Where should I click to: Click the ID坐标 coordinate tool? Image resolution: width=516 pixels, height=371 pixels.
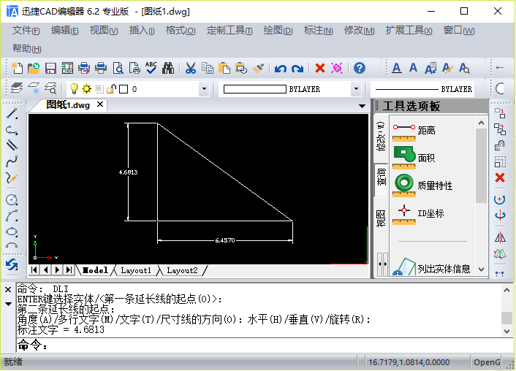tap(419, 214)
